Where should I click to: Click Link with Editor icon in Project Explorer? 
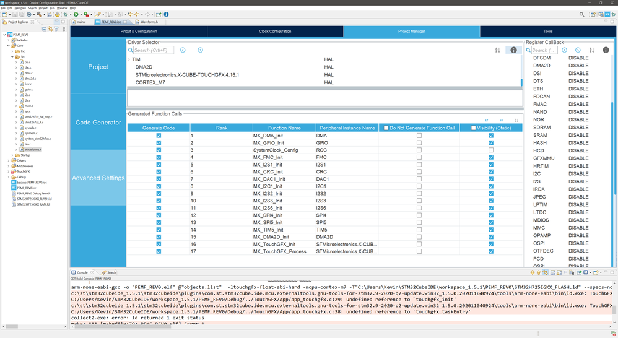click(50, 28)
